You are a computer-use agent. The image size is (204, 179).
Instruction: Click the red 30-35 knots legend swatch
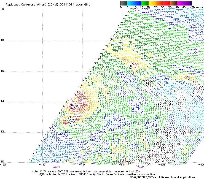pyautogui.click(x=167, y=3)
